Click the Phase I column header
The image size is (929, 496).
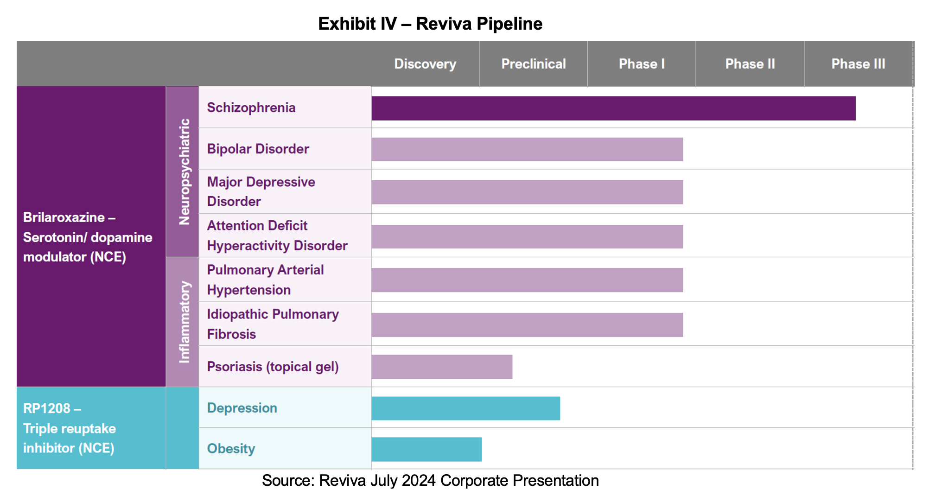point(642,64)
